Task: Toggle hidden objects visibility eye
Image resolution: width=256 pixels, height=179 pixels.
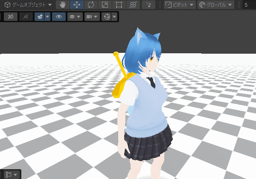Action: tap(59, 17)
